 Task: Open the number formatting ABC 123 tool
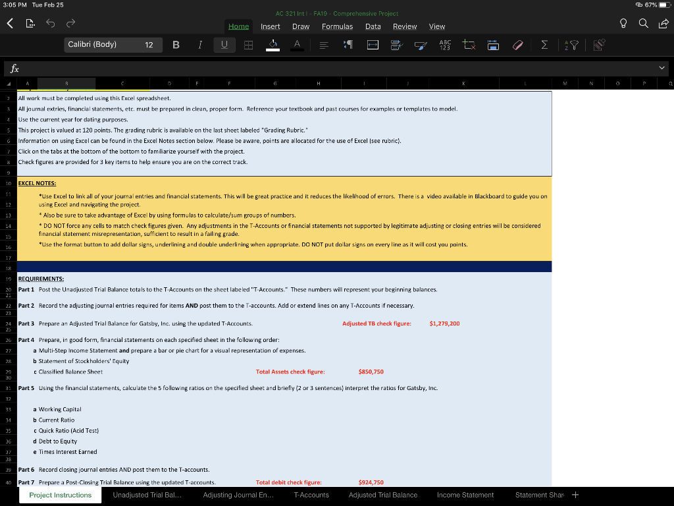click(x=445, y=45)
